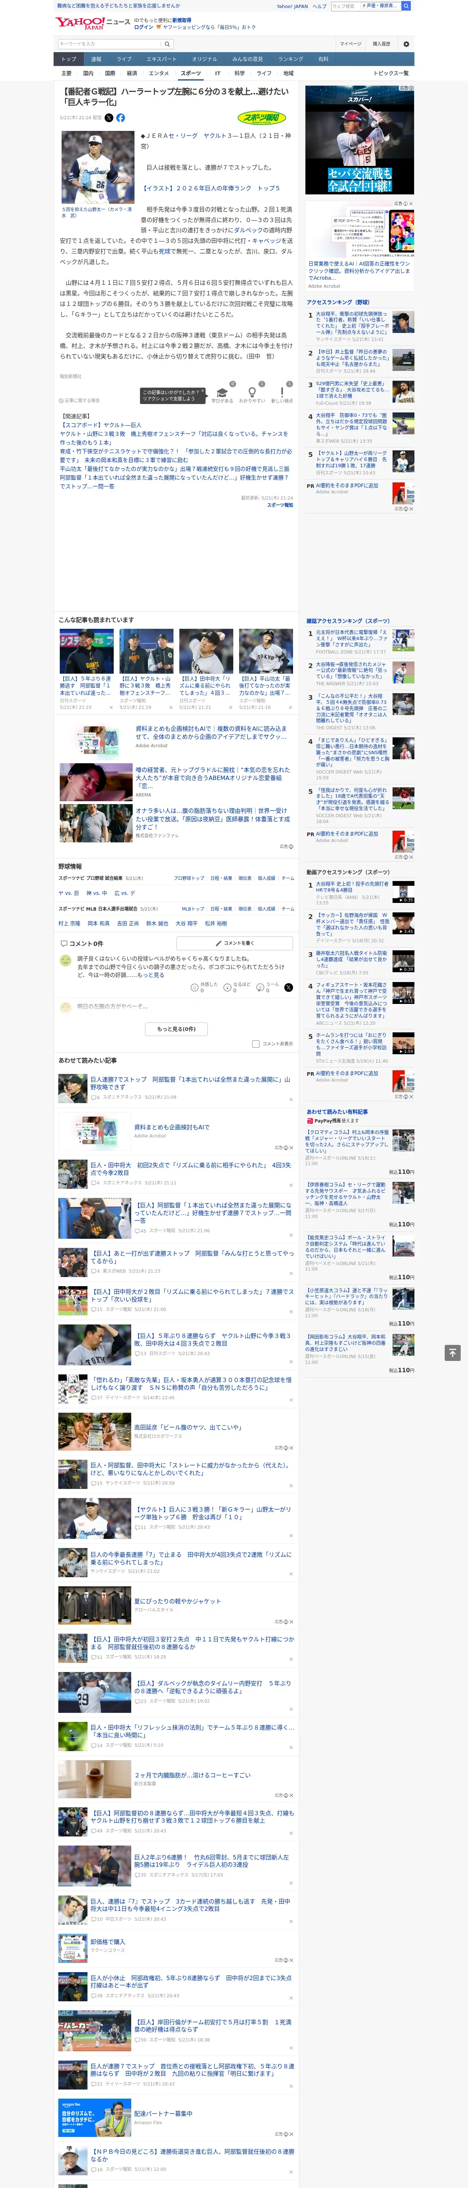
Task: Open 【スコアボード】ヤクルト―巨人 related link
Action: [100, 425]
